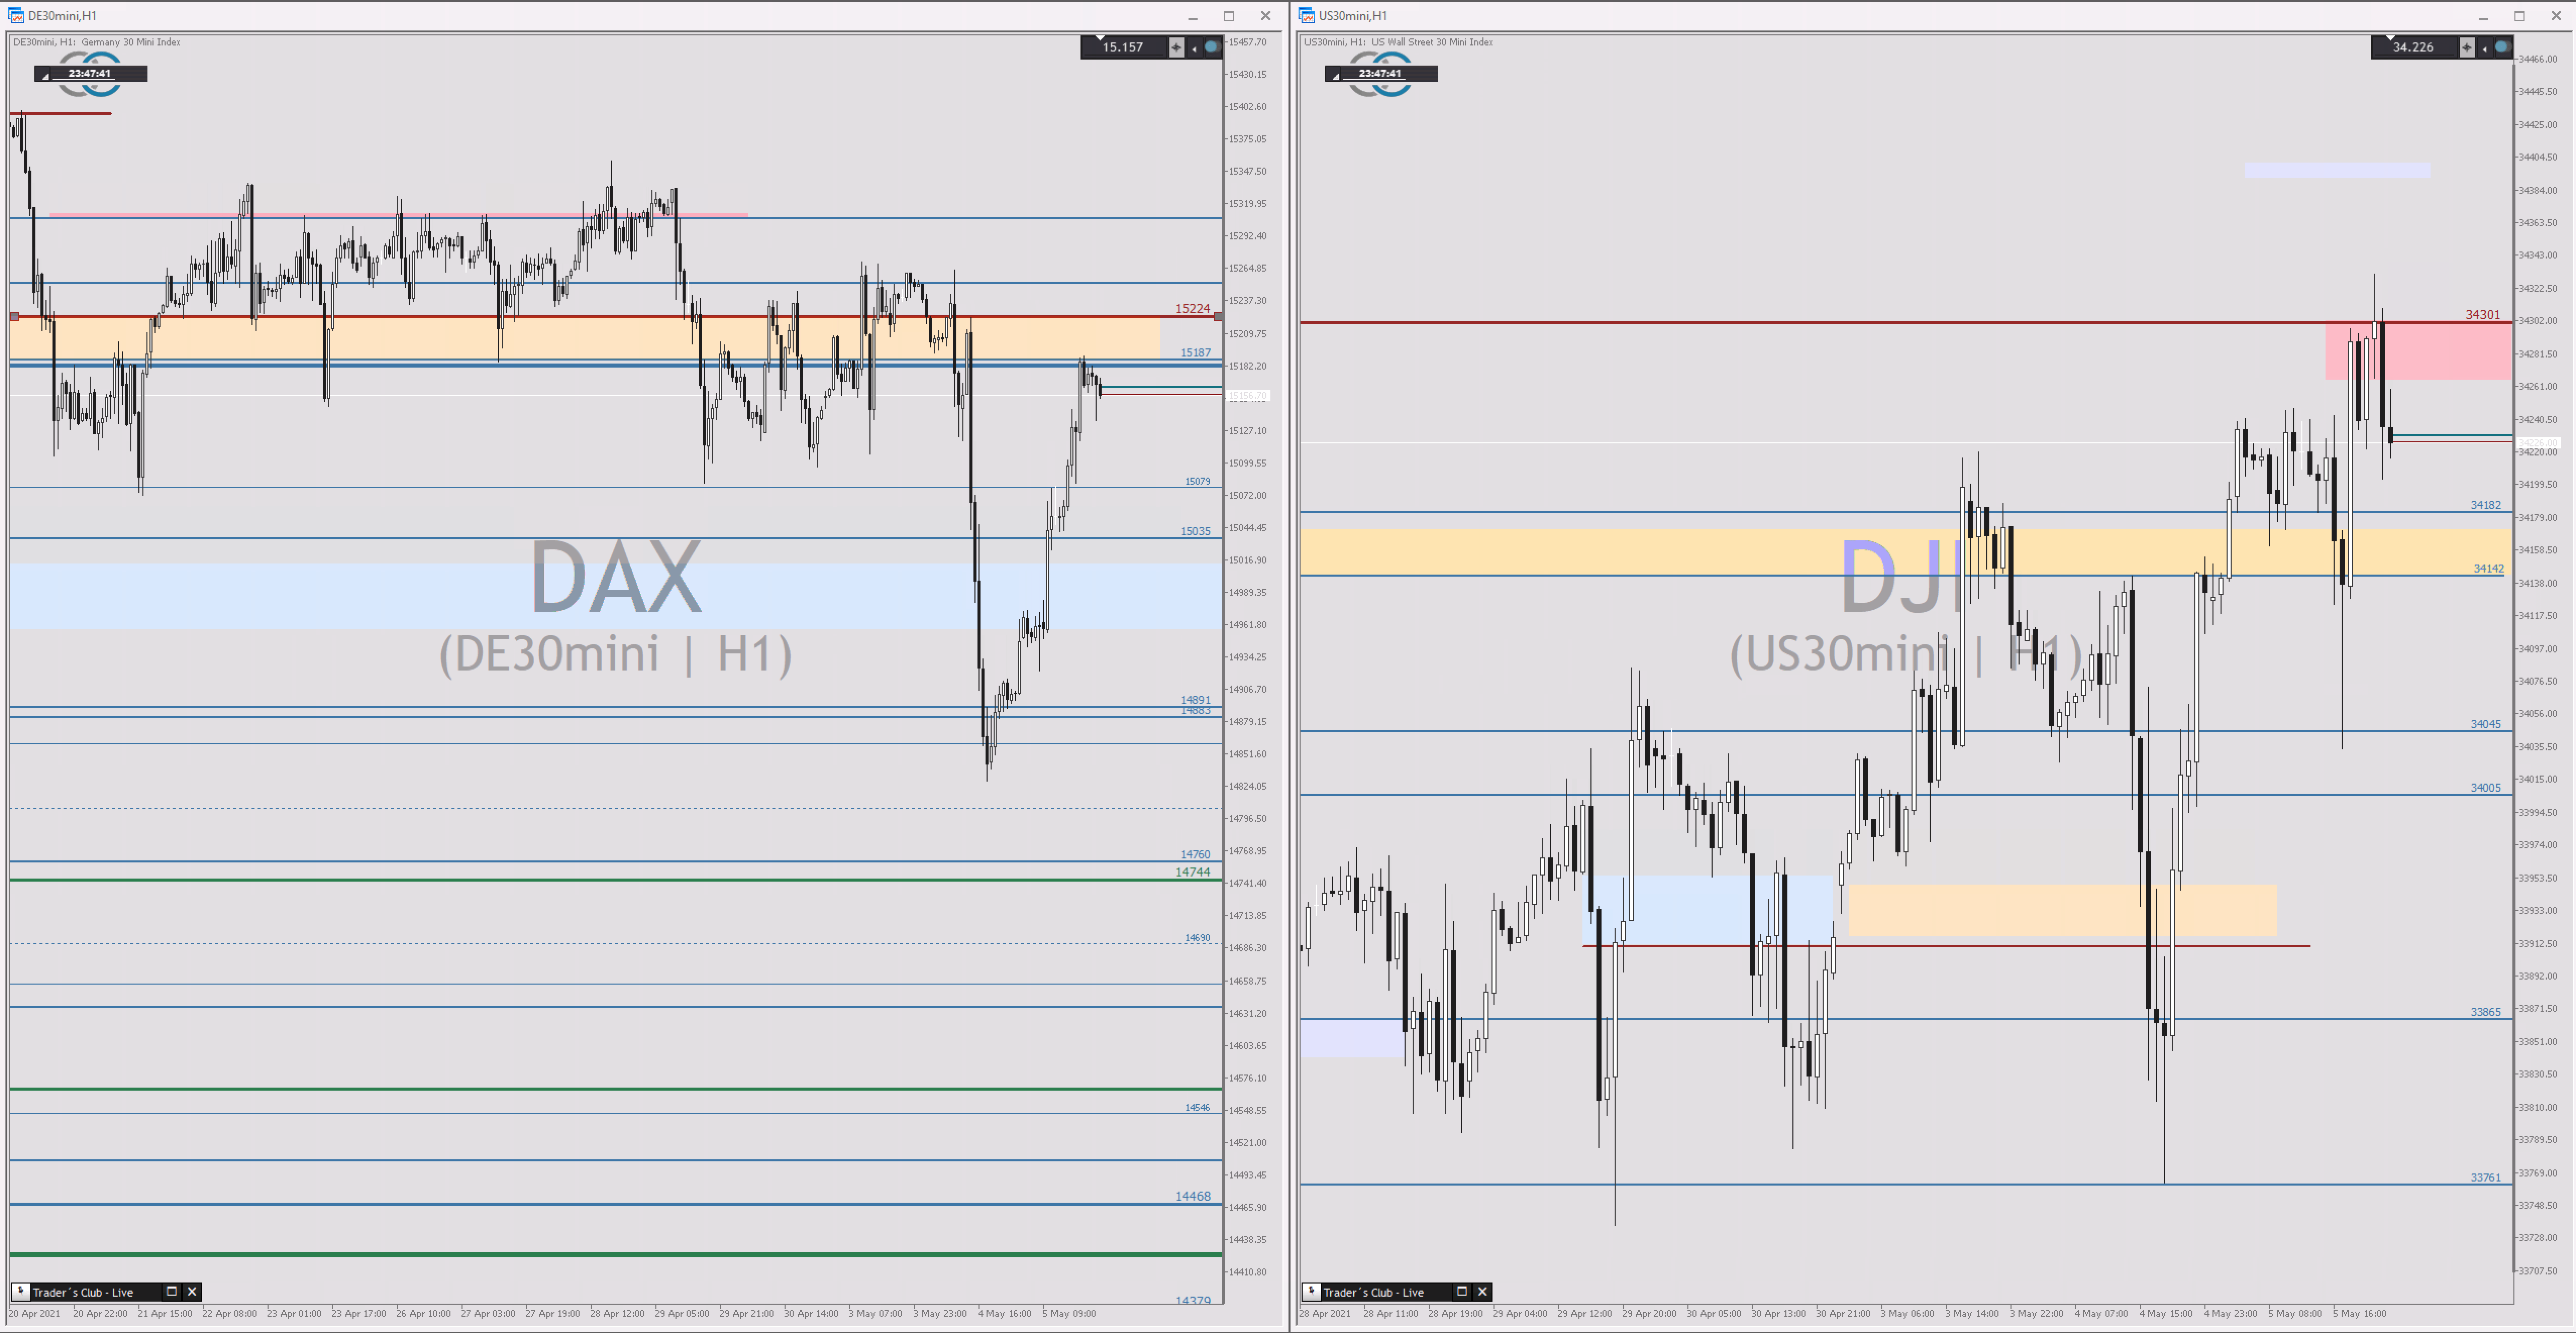Click the 34.226 price field in DJI chart
Viewport: 2576px width, 1333px height.
point(2414,47)
